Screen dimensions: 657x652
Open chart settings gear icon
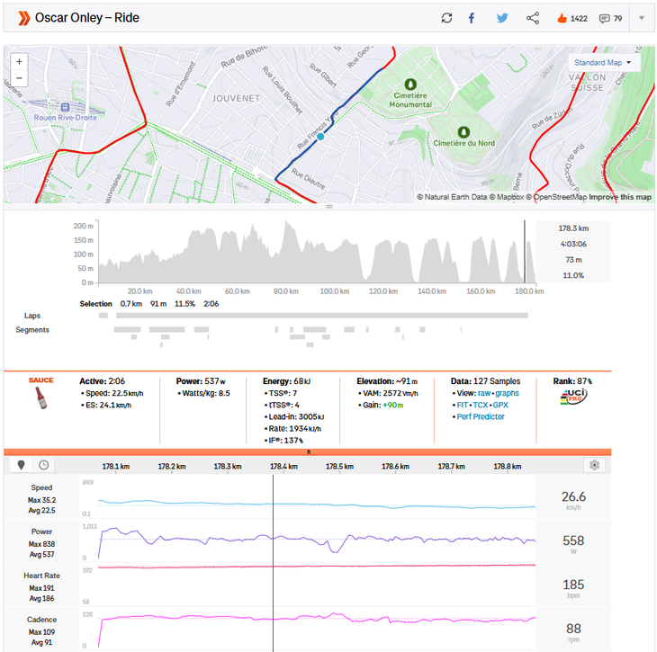[593, 466]
